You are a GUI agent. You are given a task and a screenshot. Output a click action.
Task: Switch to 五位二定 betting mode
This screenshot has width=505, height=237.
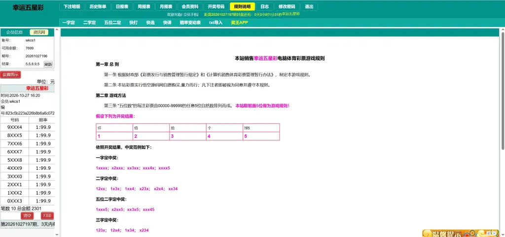(112, 23)
